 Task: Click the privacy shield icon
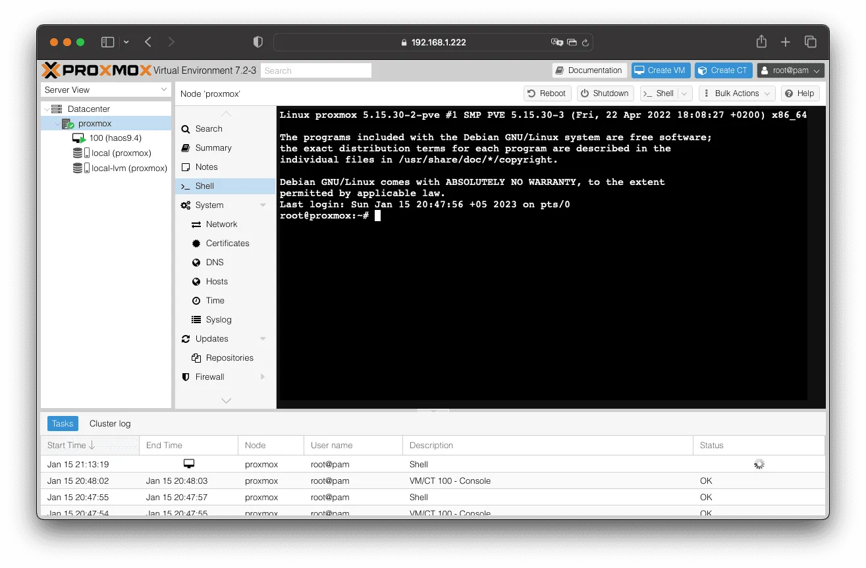[x=258, y=42]
